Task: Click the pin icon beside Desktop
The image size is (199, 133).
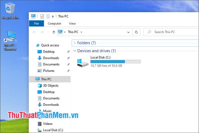Action: coord(69,52)
